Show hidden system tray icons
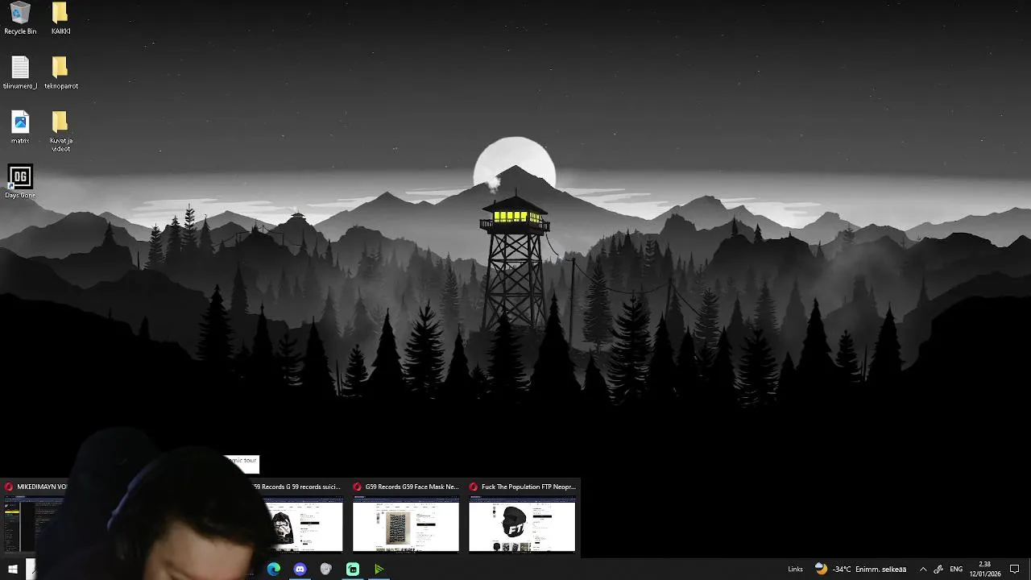This screenshot has height=580, width=1031. 923,569
